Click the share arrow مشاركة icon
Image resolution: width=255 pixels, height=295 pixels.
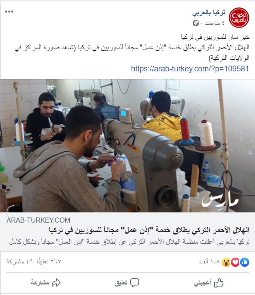coord(56,282)
